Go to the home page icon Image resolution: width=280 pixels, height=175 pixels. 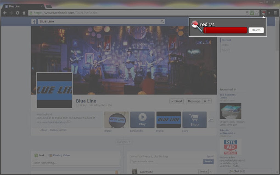pyautogui.click(x=24, y=13)
